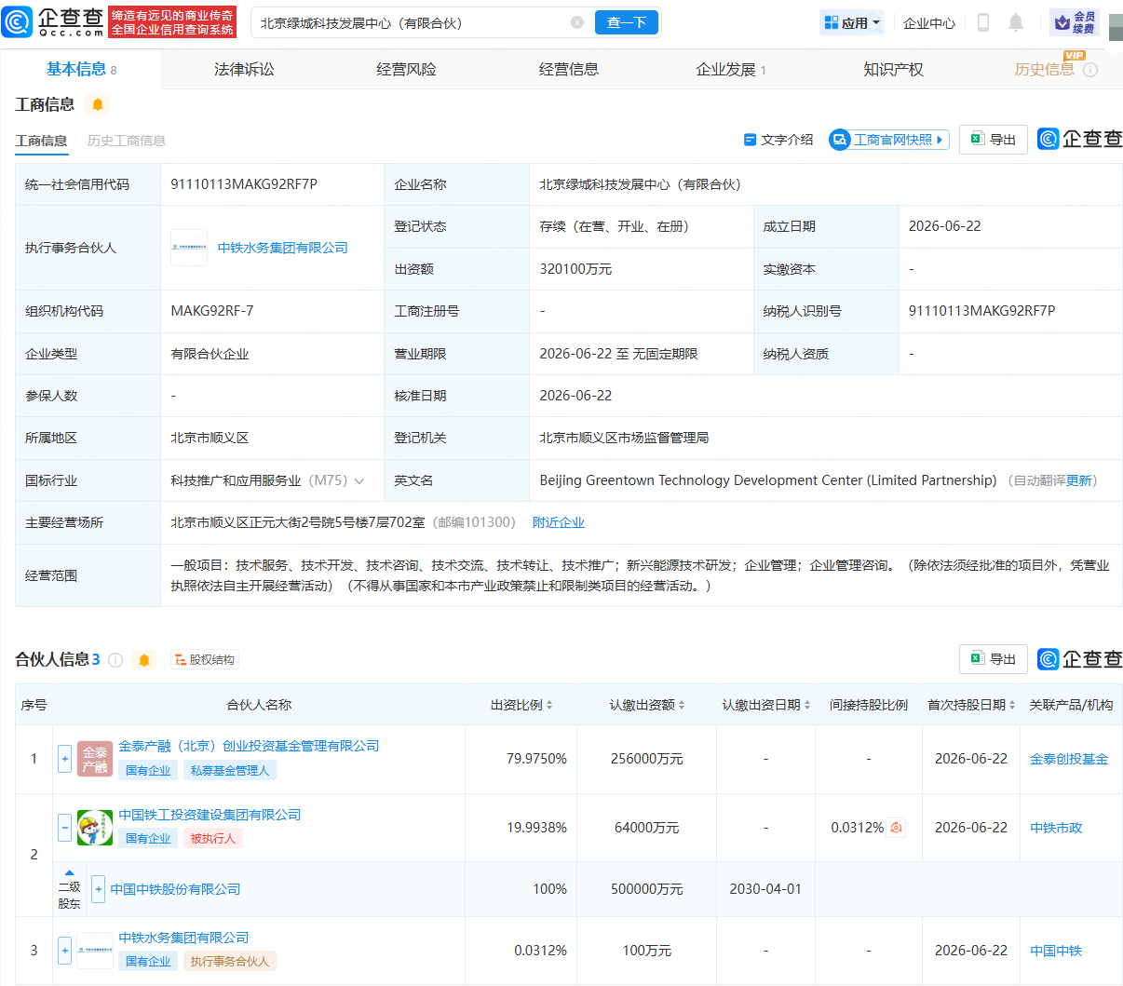Sort by 首次持股日期 column arrows
The height and width of the screenshot is (986, 1123).
click(x=1012, y=705)
